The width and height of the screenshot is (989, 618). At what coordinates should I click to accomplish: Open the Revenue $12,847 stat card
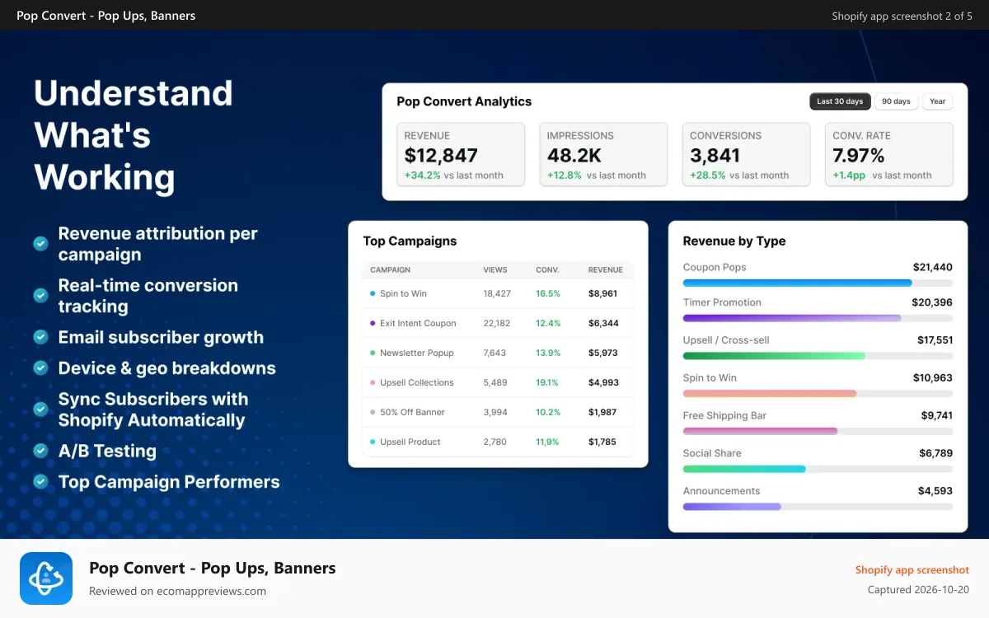tap(461, 155)
